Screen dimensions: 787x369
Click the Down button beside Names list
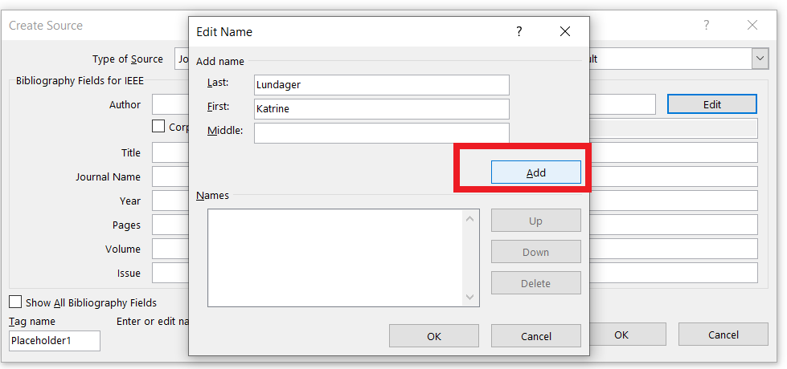pyautogui.click(x=535, y=252)
